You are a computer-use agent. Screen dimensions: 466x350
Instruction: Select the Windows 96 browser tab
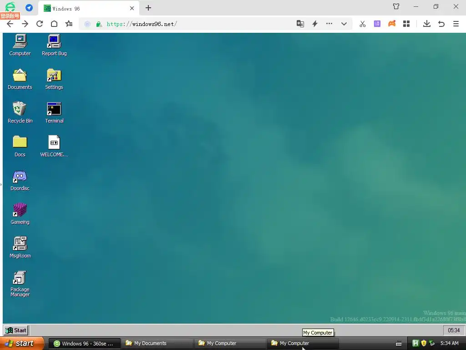88,8
